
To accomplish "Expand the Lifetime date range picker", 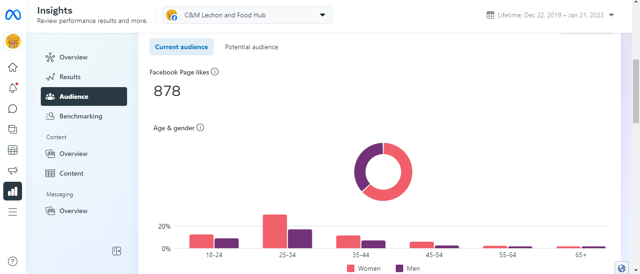I will coord(550,15).
